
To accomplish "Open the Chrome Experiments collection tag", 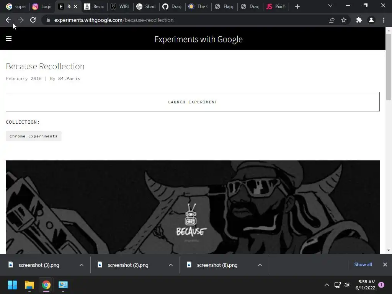I will 34,136.
